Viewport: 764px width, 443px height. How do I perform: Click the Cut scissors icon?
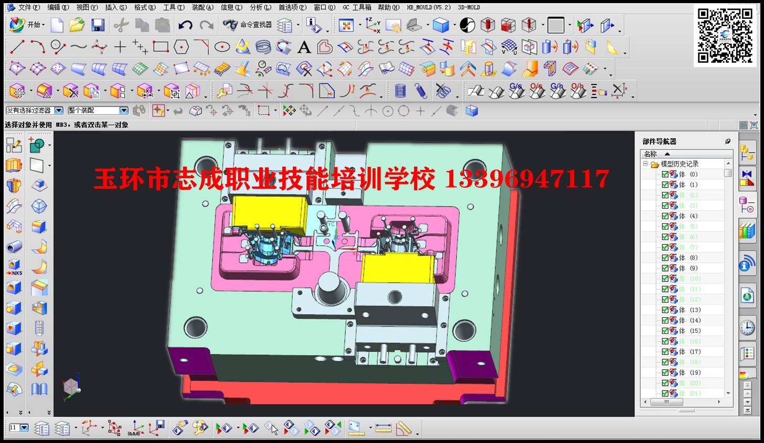point(121,25)
